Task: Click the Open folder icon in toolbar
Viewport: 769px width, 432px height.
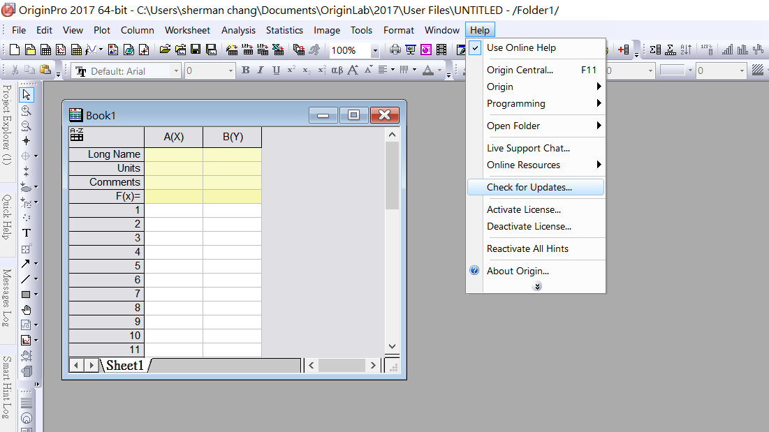Action: (x=165, y=50)
